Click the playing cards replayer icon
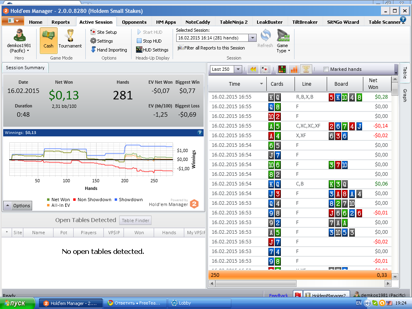Image resolution: width=412 pixels, height=309 pixels. (x=265, y=69)
